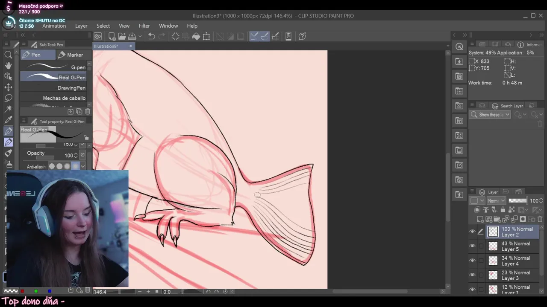Open the palette color dropdown in Layer panel
Screen dimensions: 547x307
point(477,200)
